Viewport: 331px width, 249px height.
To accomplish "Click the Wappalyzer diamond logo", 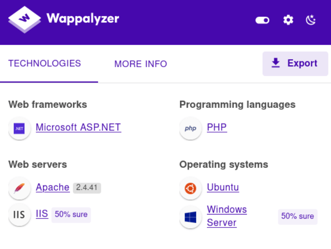I will (x=25, y=19).
